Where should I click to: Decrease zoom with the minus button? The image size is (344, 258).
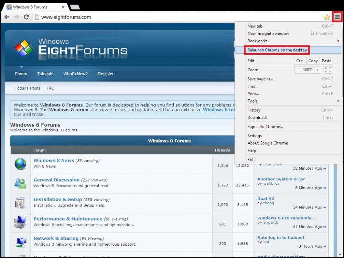coord(298,70)
